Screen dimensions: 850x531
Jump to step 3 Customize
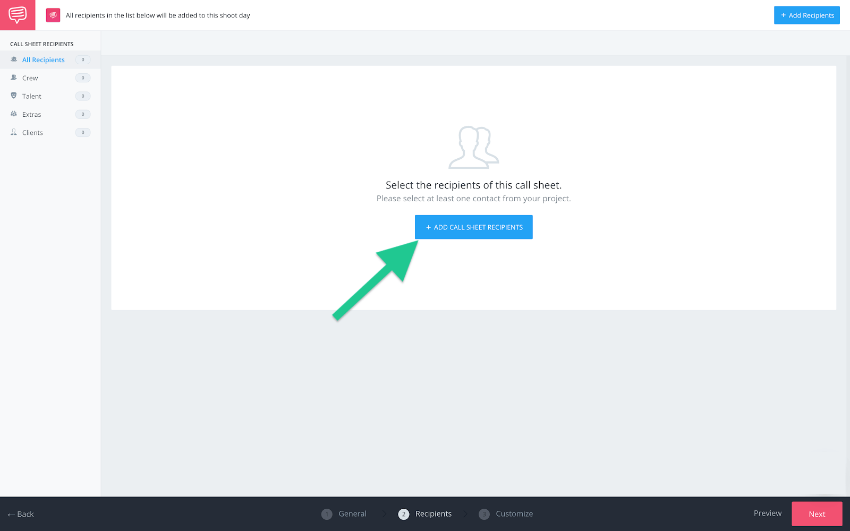[x=506, y=514]
